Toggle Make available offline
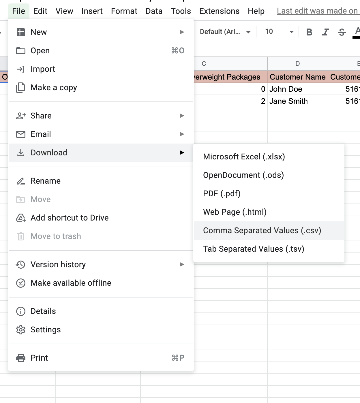This screenshot has width=360, height=403. [x=71, y=283]
